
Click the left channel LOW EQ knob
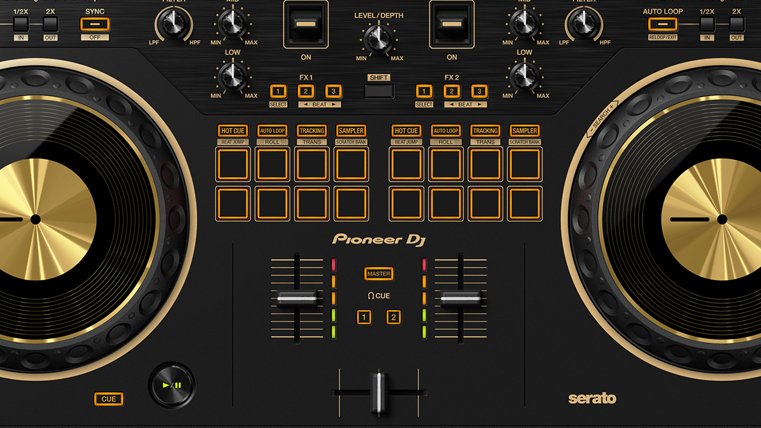coord(232,76)
